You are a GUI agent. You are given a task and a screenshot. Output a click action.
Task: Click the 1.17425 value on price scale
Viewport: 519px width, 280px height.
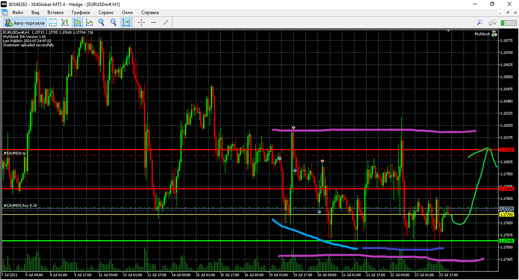click(507, 259)
